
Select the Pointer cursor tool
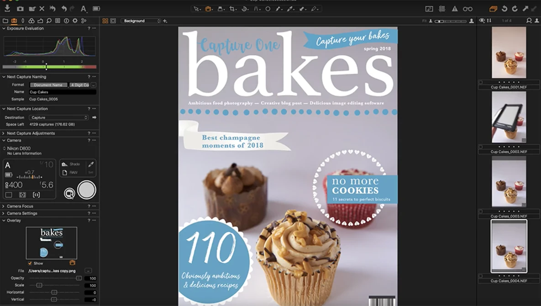(x=197, y=9)
